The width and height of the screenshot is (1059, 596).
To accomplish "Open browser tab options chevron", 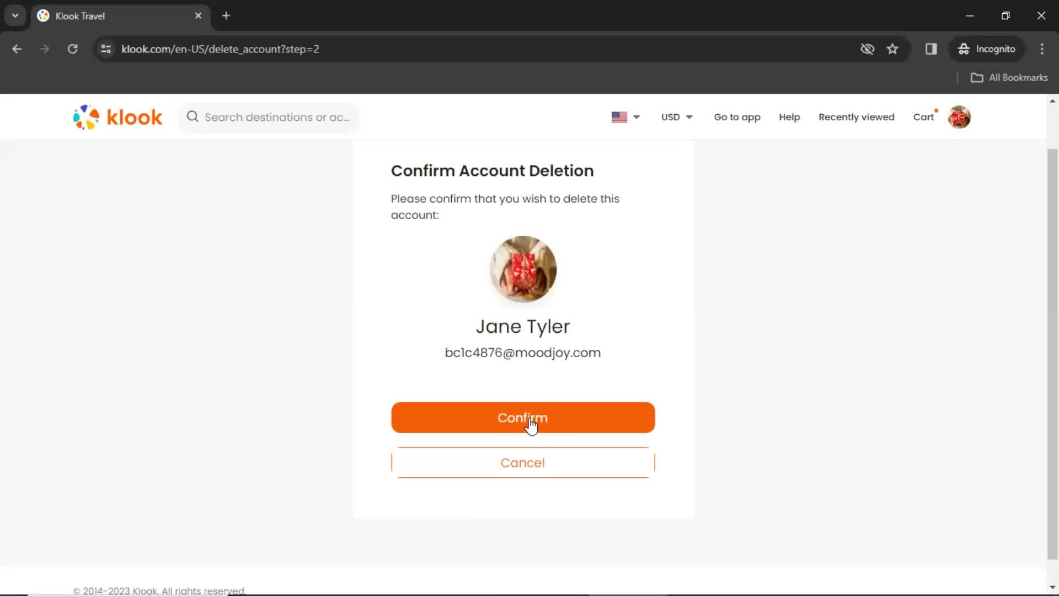I will coord(14,16).
